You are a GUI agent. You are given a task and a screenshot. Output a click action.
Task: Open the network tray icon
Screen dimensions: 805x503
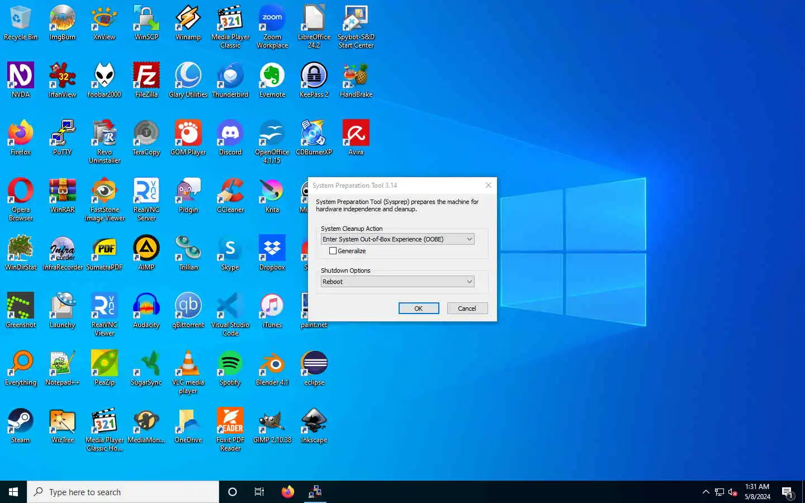(x=719, y=492)
